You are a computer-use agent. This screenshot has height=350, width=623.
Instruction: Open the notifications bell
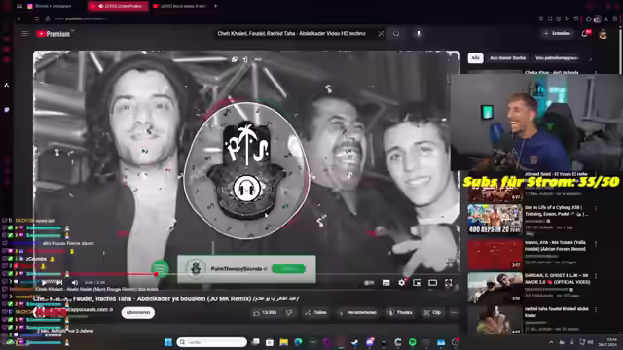point(585,34)
